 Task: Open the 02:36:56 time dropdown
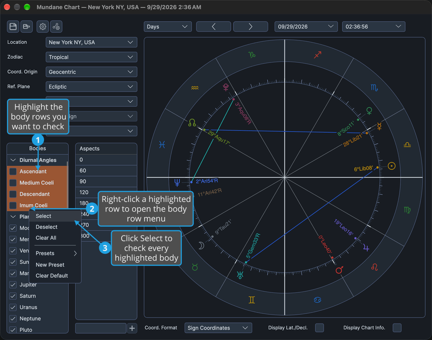coord(374,27)
